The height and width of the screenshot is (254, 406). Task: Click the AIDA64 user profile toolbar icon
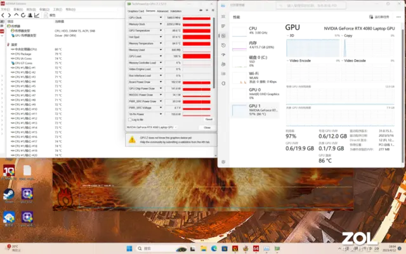(x=30, y=15)
